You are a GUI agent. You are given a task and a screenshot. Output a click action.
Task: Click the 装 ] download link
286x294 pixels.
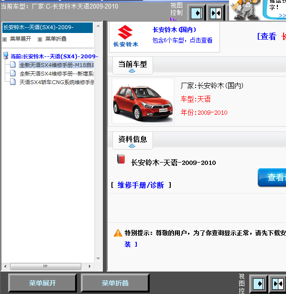pos(131,244)
